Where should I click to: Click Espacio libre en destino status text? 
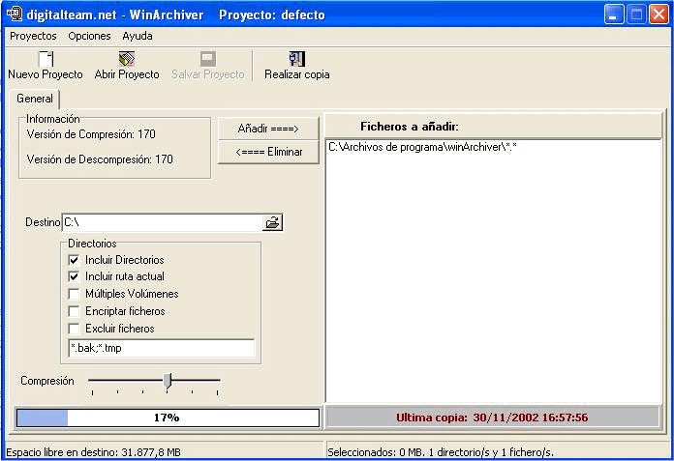click(x=93, y=452)
